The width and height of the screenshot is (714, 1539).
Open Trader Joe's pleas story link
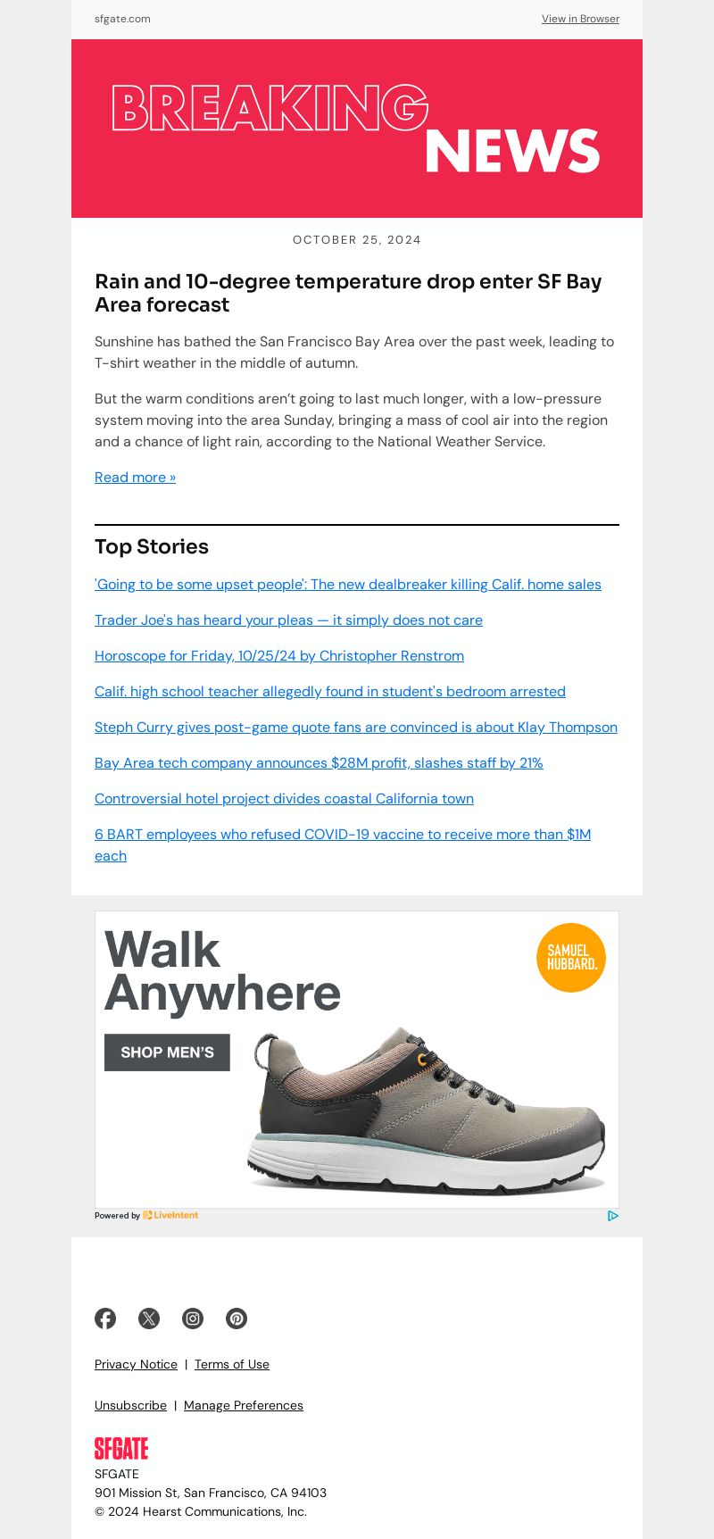[x=288, y=620]
